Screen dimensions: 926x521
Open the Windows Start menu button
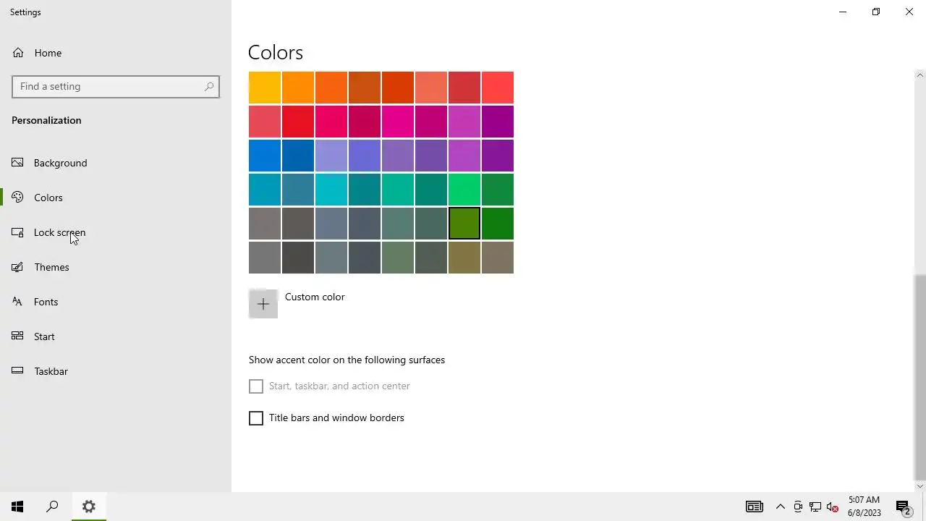[x=17, y=507]
